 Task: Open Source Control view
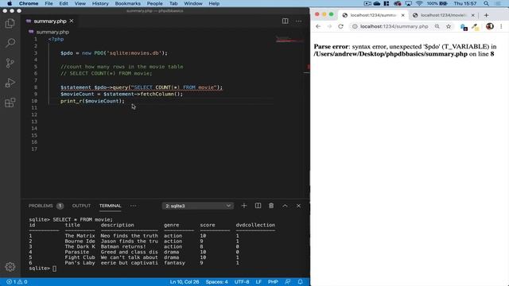pos(10,63)
